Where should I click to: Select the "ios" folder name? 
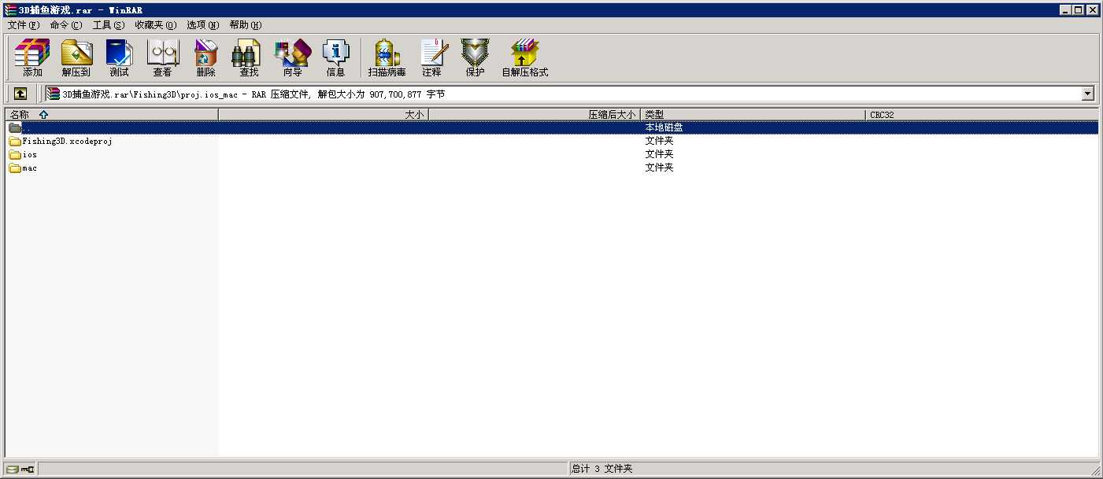[29, 155]
